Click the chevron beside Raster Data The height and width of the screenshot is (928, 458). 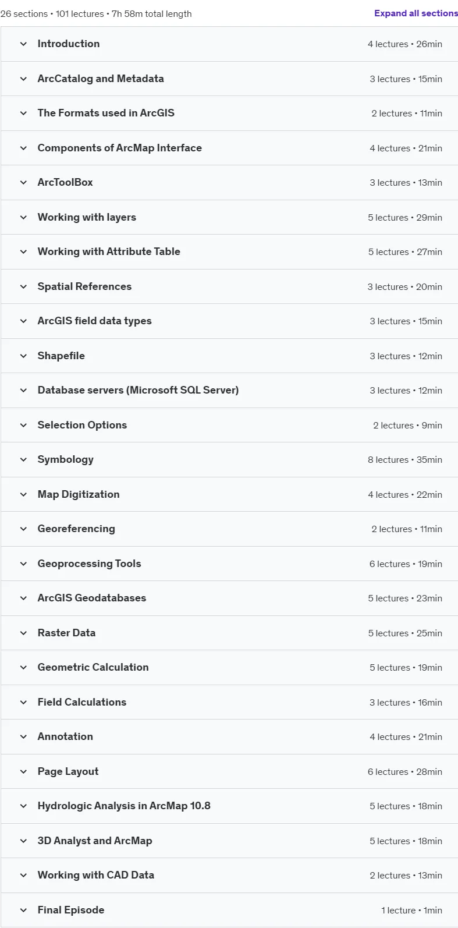23,633
